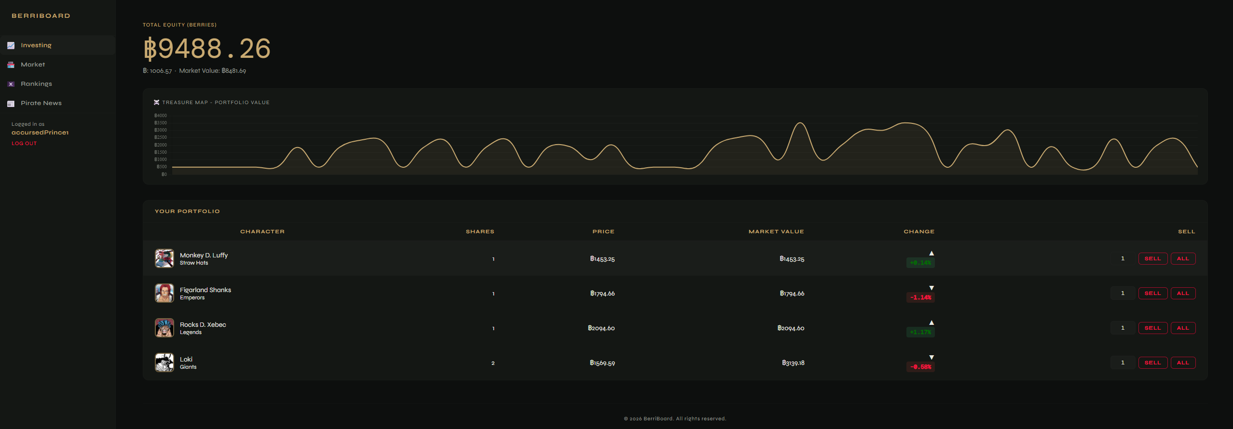Click the Market shop icon in sidebar
Image resolution: width=1233 pixels, height=429 pixels.
click(11, 65)
